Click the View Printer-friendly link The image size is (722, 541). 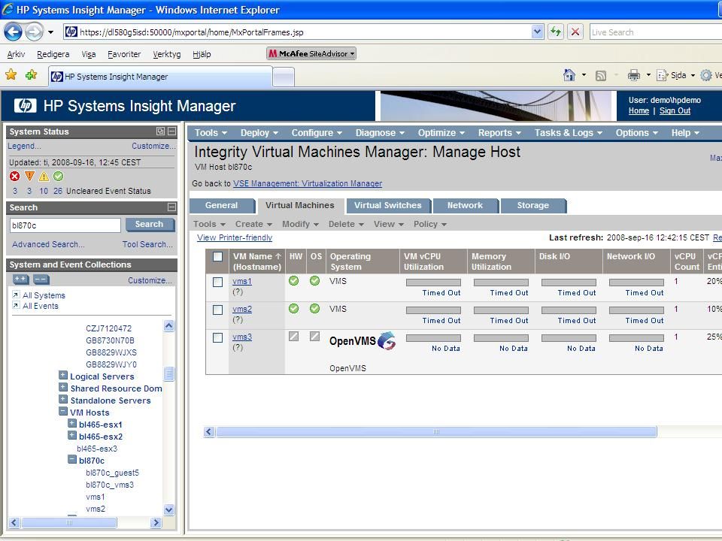pyautogui.click(x=235, y=237)
